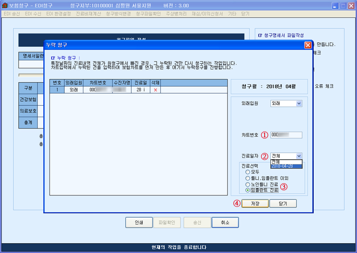The height and width of the screenshot is (253, 357).
Task: Click the 인쇄 button
Action: click(x=138, y=222)
